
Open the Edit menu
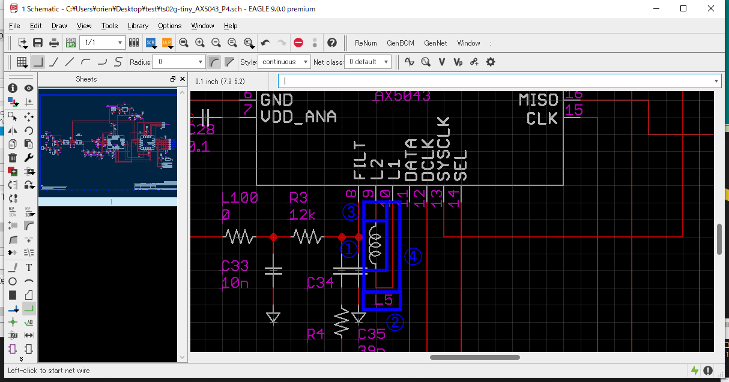(x=36, y=26)
